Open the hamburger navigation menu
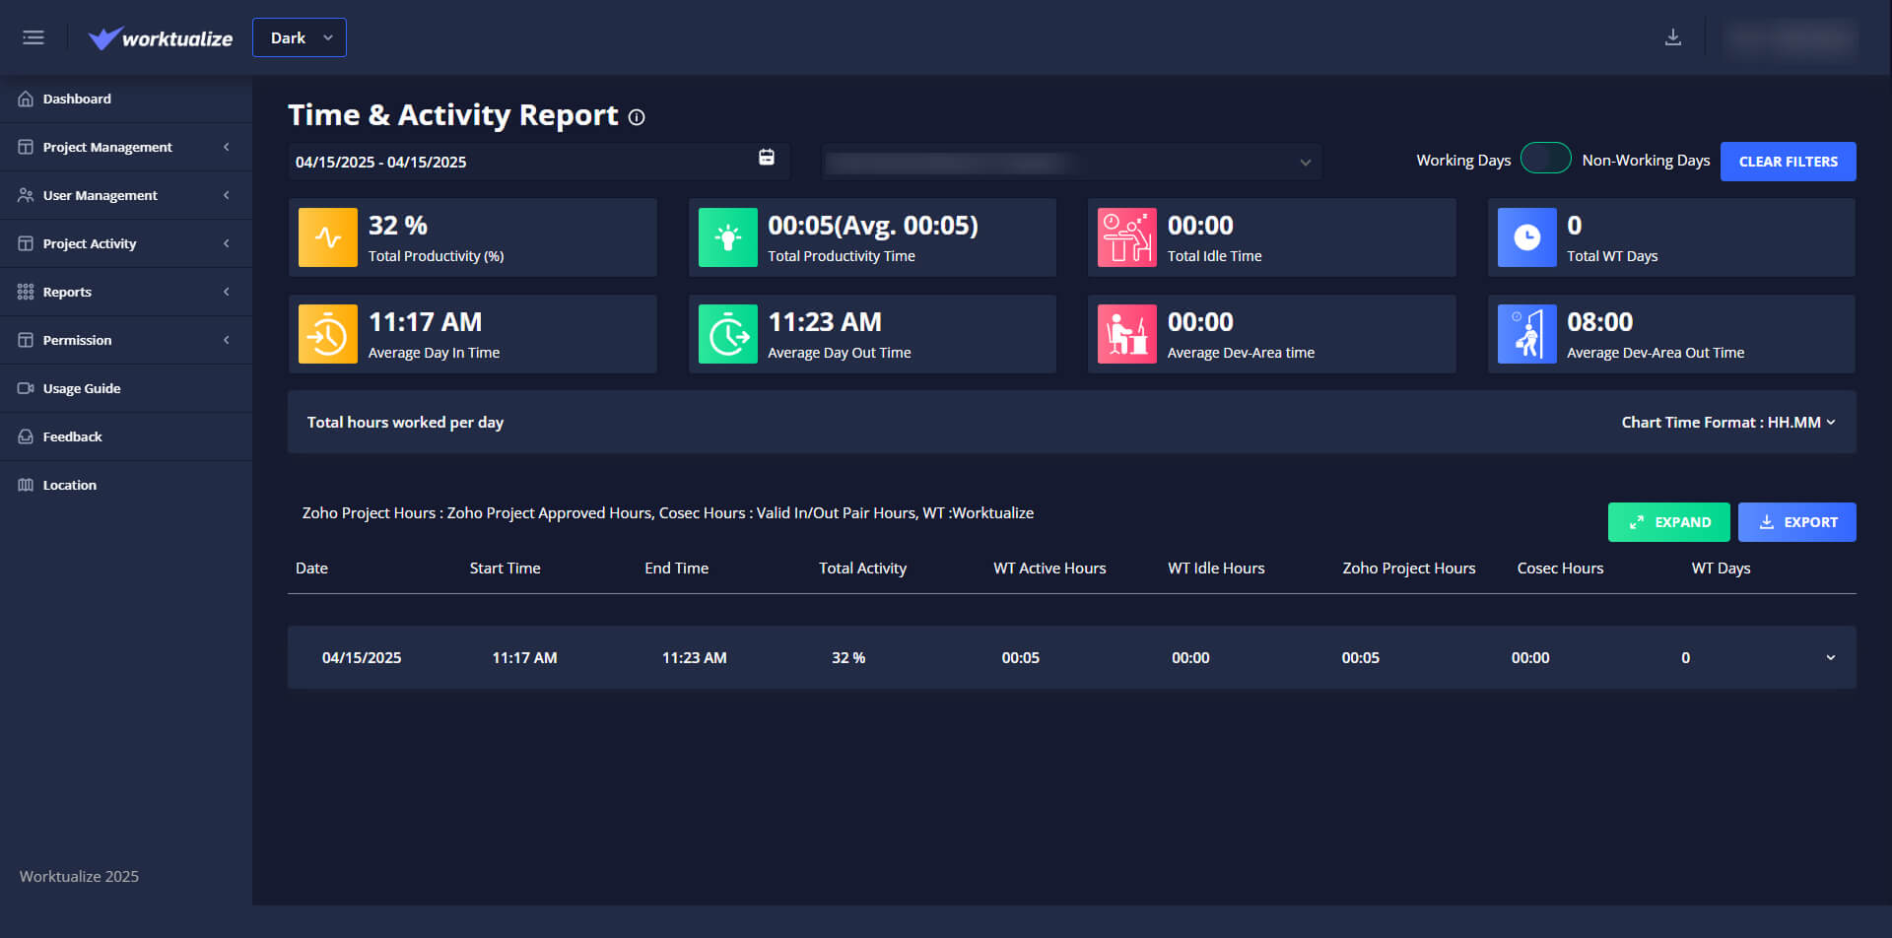Viewport: 1892px width, 938px height. pyautogui.click(x=33, y=36)
